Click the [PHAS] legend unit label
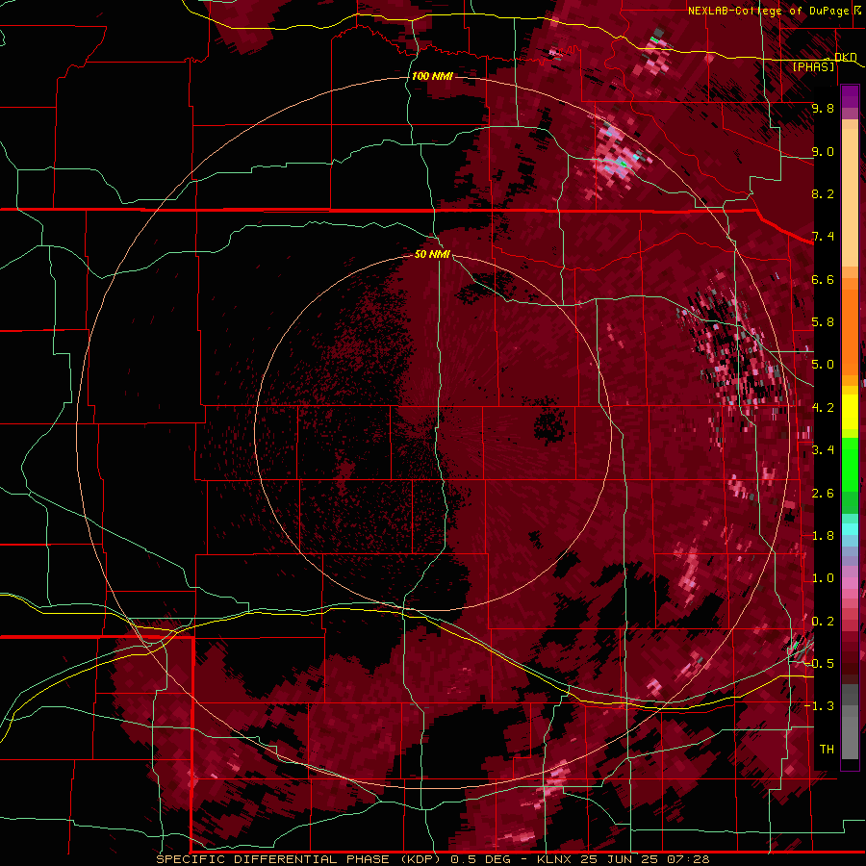 point(813,66)
